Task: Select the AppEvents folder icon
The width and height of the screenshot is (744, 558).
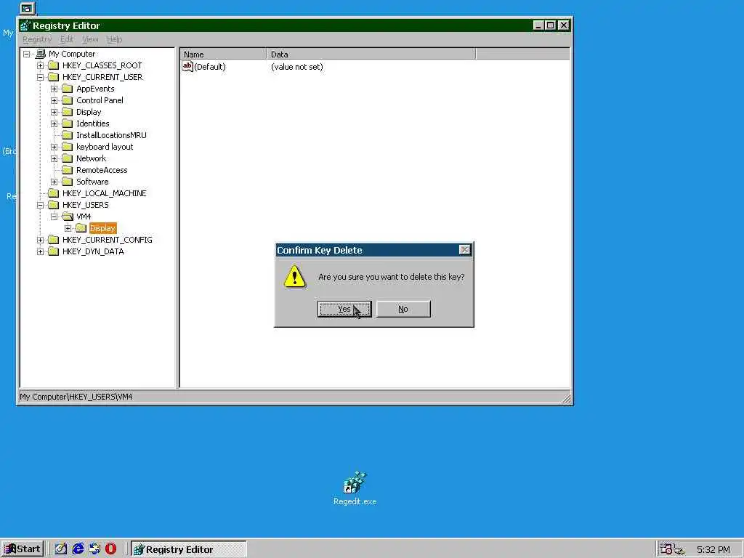Action: tap(68, 89)
